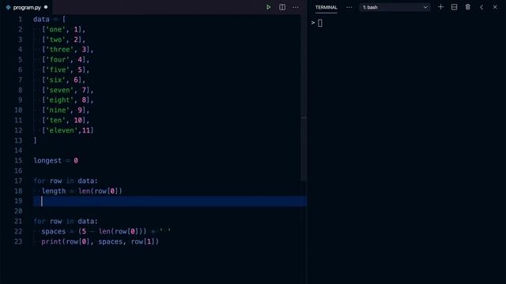Click the Python file icon on tab
Screen dimensions: 506x284
click(8, 7)
